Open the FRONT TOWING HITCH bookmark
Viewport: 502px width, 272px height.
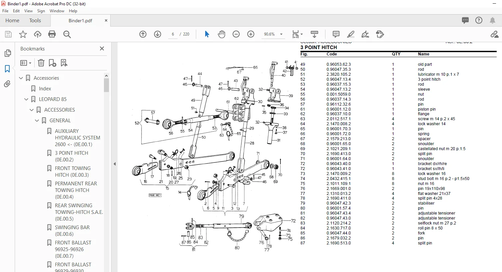(x=73, y=172)
